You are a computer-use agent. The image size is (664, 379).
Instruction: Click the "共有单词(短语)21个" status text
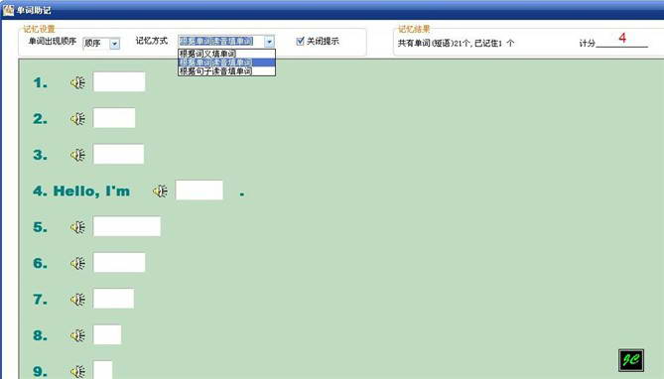434,44
